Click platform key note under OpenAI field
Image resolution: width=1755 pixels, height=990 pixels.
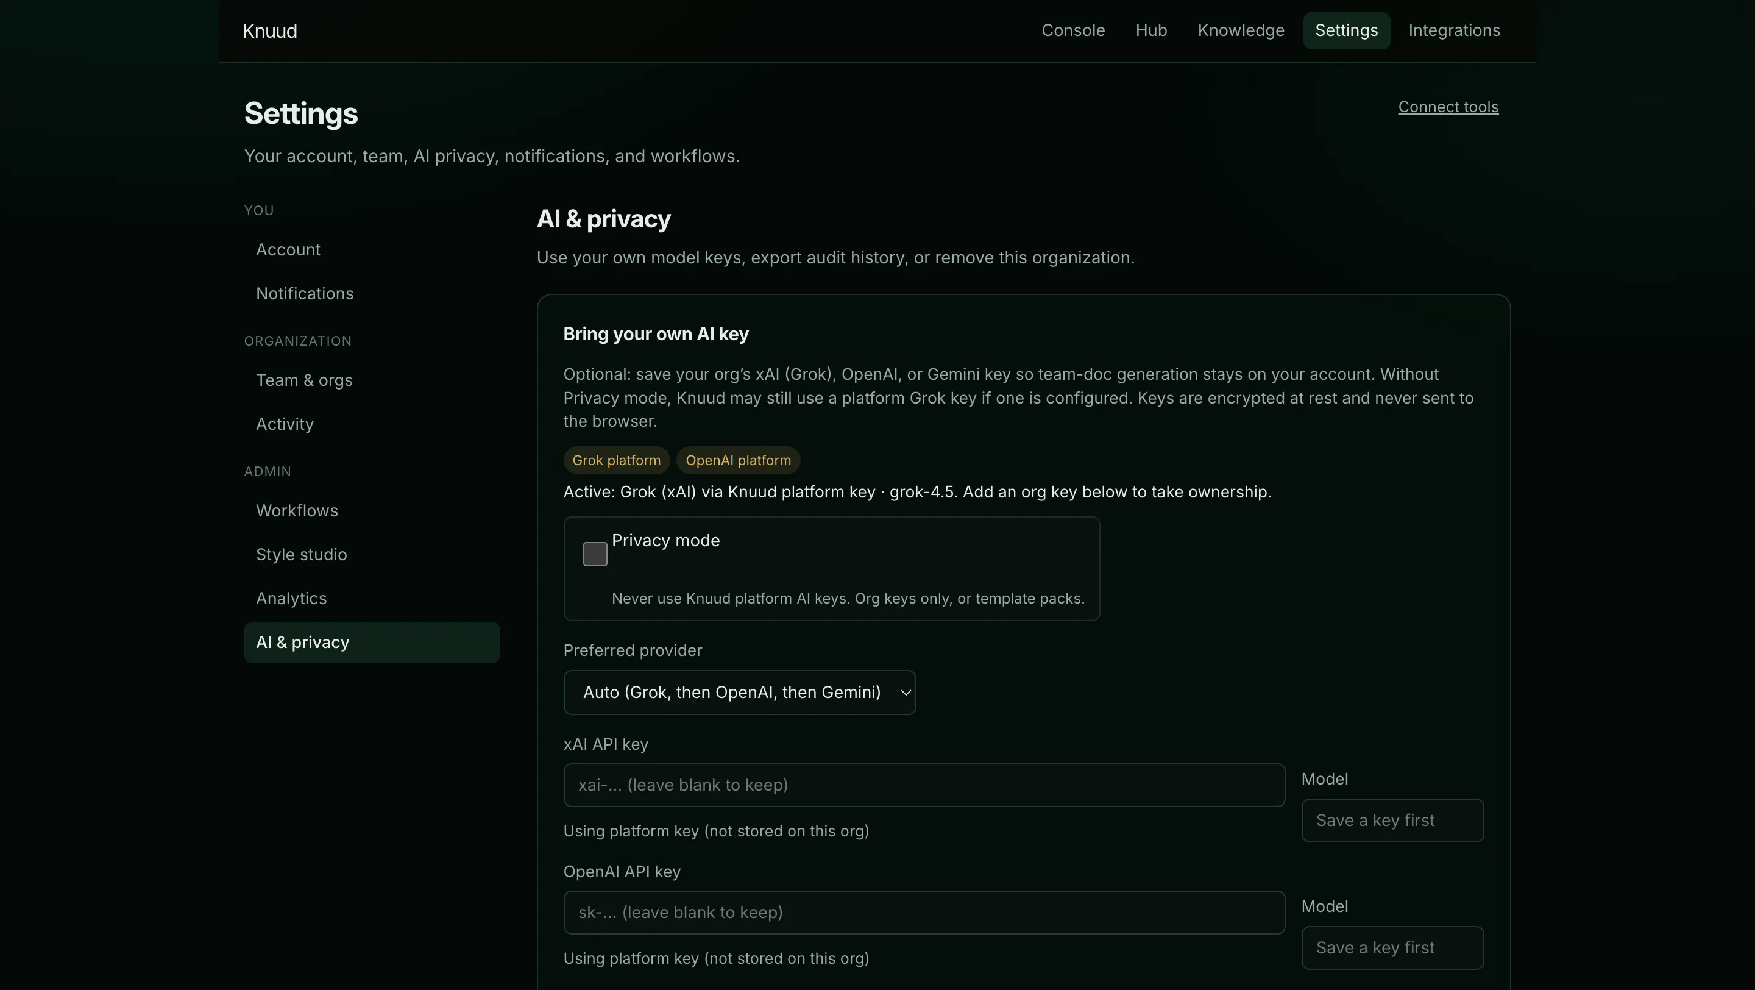click(716, 959)
